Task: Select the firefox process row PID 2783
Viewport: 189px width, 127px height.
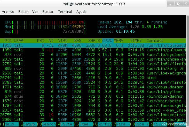Action: click(93, 82)
